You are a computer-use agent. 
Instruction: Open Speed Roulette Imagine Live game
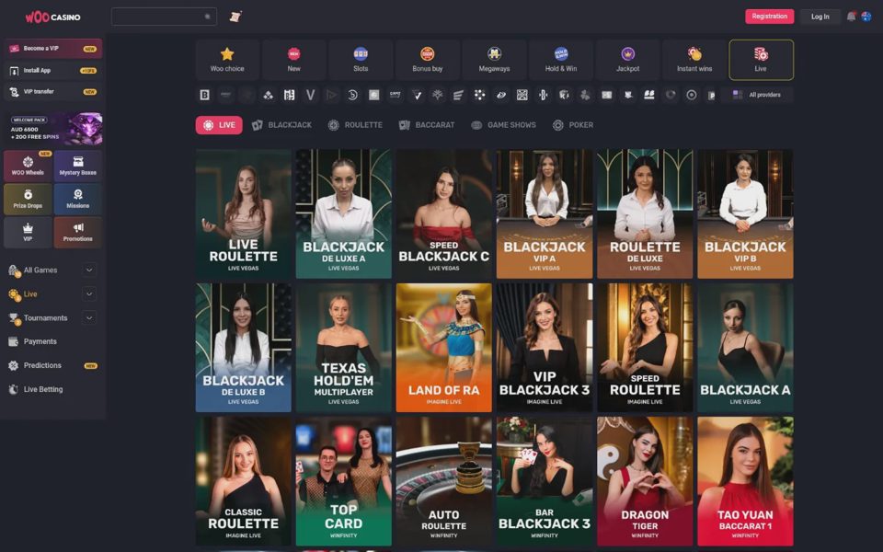tap(645, 348)
